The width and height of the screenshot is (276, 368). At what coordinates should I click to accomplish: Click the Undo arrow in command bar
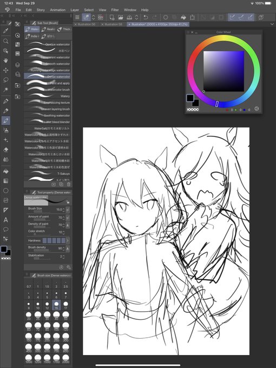click(x=146, y=17)
